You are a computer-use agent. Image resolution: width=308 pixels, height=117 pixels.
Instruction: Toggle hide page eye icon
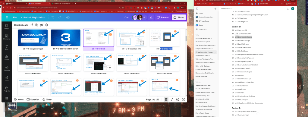coord(42,25)
